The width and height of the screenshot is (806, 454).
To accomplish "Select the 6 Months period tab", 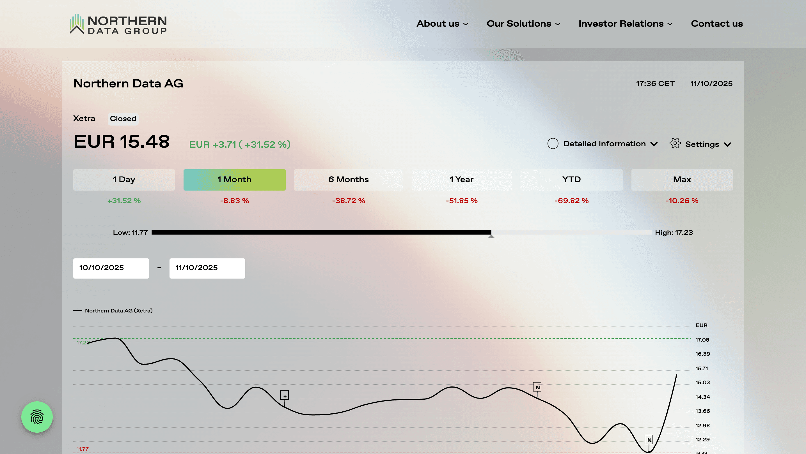I will (x=348, y=180).
